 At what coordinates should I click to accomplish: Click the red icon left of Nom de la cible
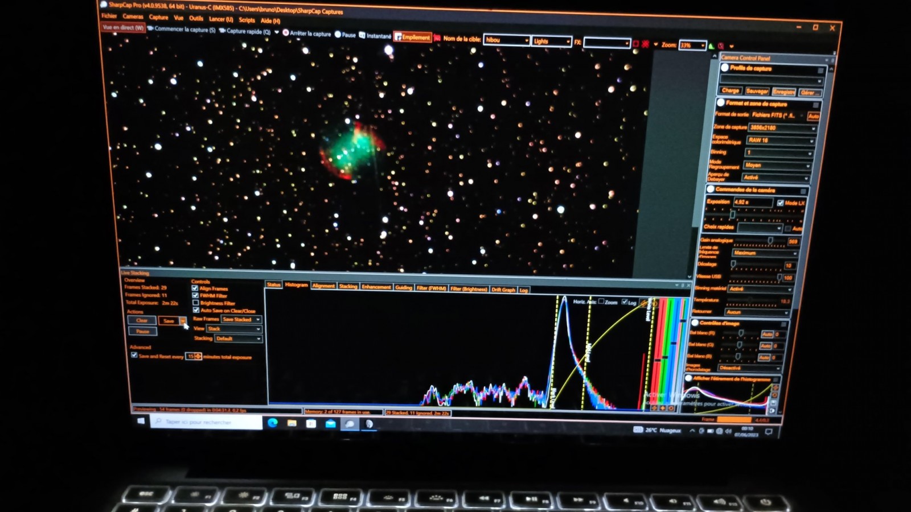[x=437, y=38]
